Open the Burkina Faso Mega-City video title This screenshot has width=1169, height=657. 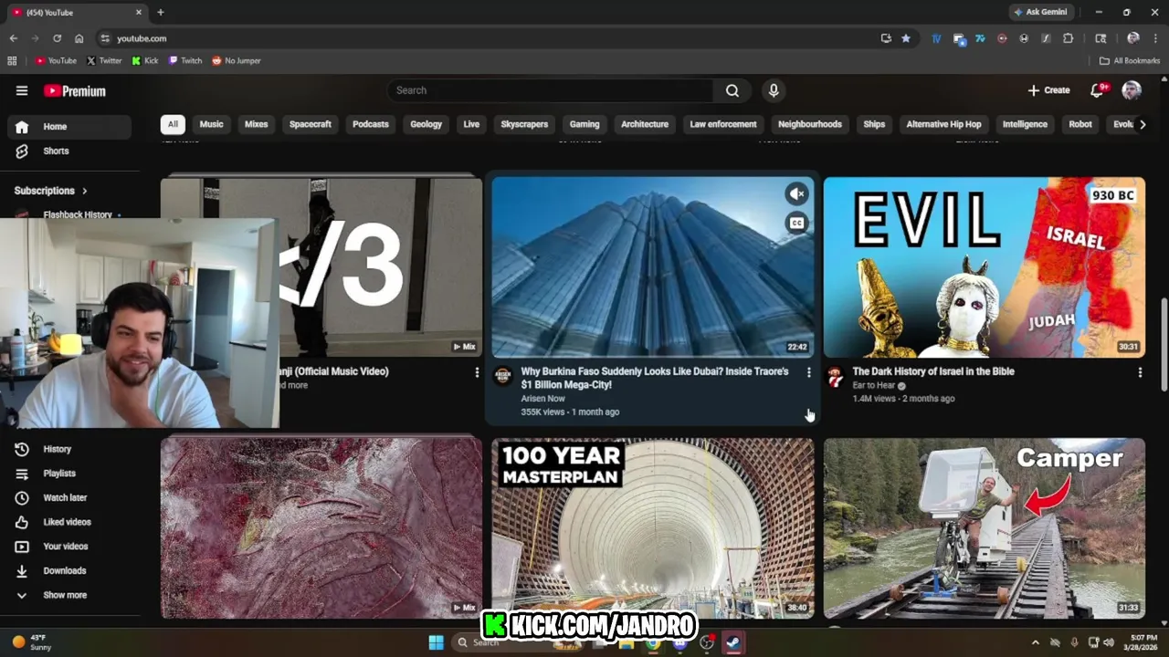pos(655,378)
